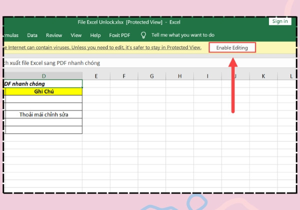Screen dimensions: 300x210
Task: Open the Help tab
Action: pyautogui.click(x=95, y=35)
